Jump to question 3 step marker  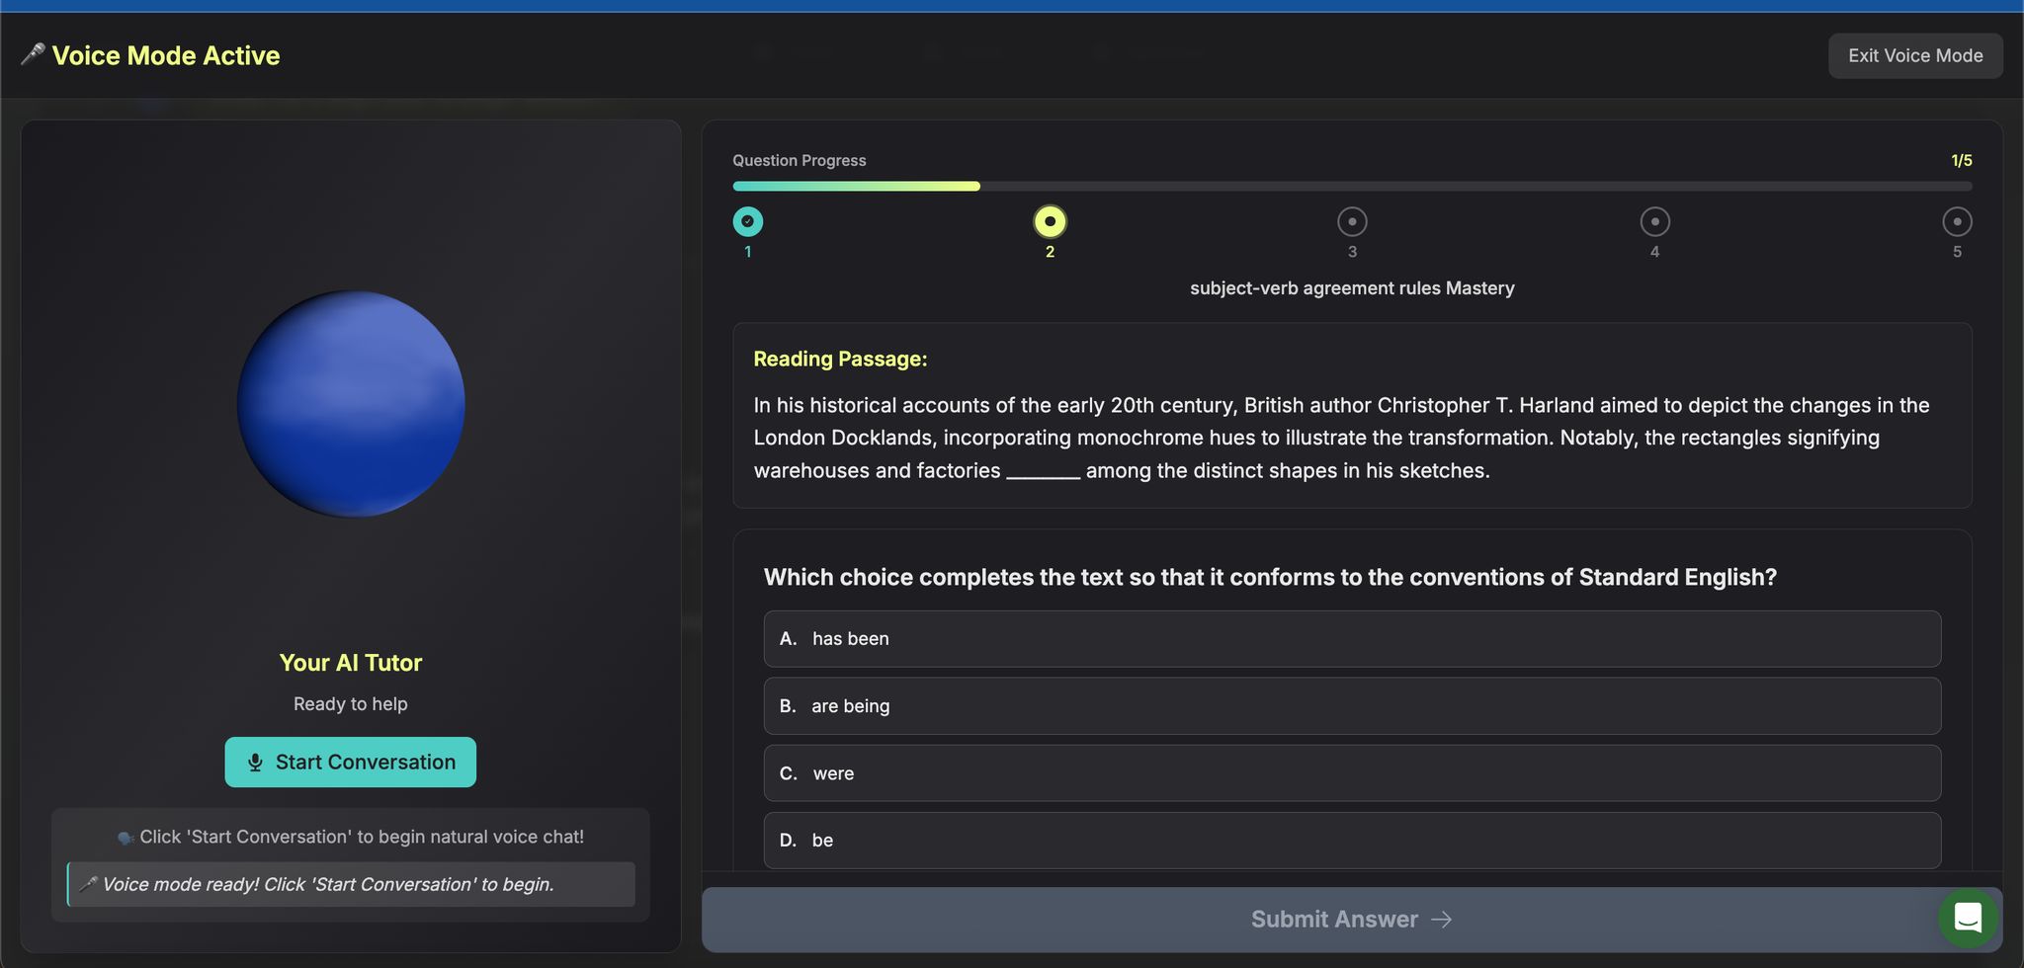pyautogui.click(x=1352, y=222)
